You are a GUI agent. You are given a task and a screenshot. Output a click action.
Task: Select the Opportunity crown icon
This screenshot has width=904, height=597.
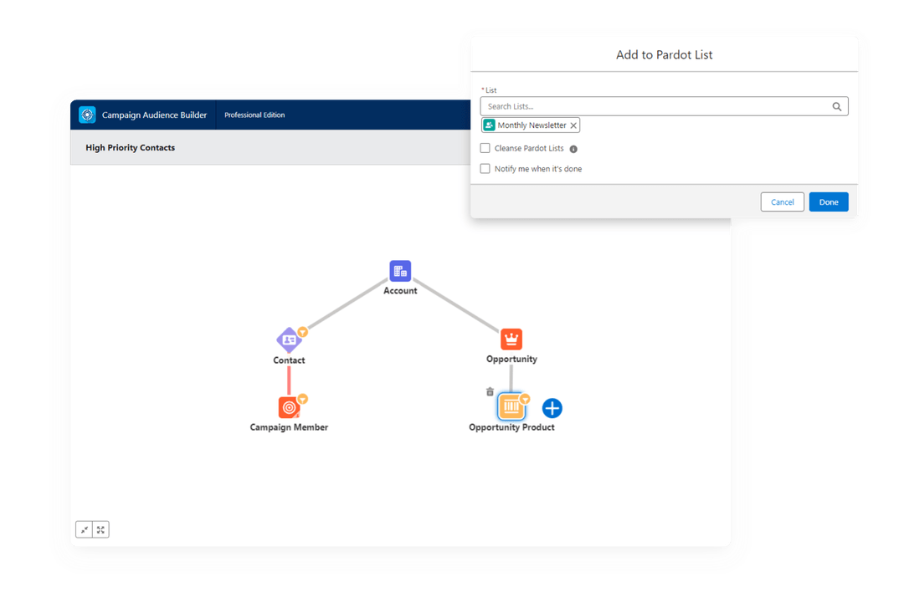(511, 339)
